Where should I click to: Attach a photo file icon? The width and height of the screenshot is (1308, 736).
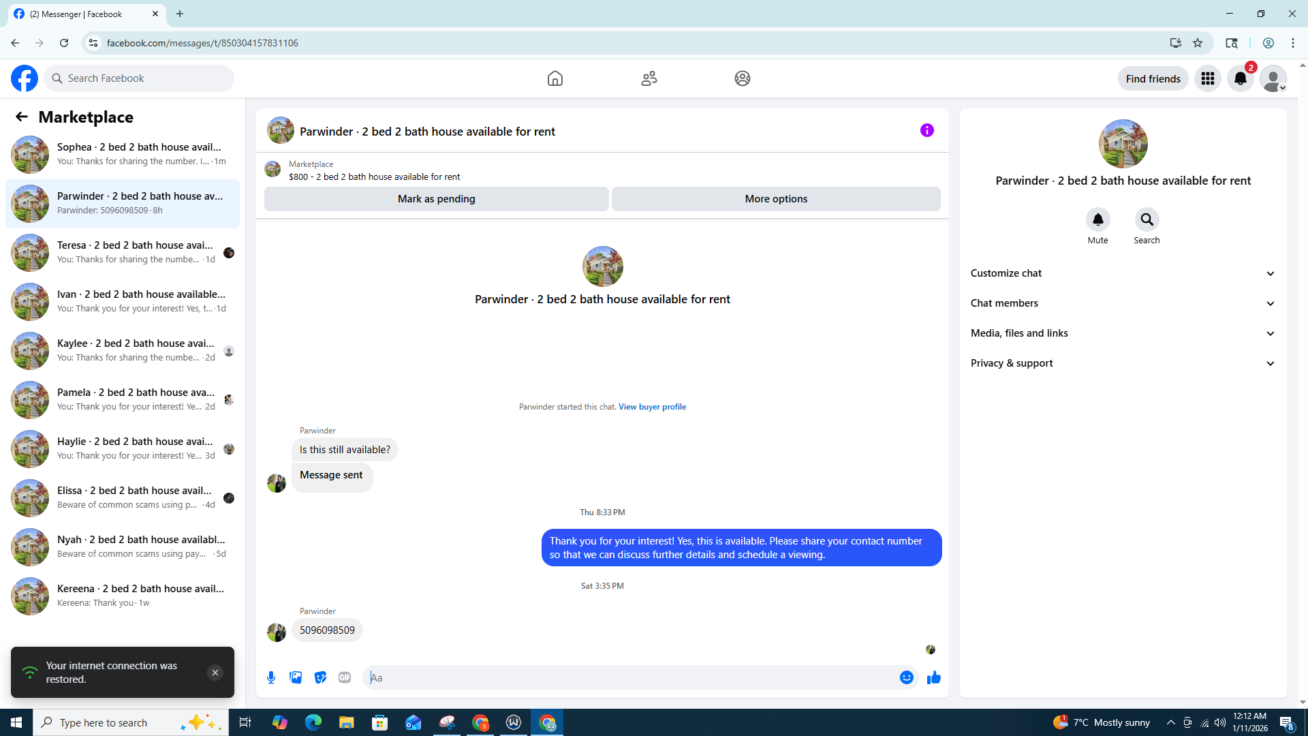(296, 677)
